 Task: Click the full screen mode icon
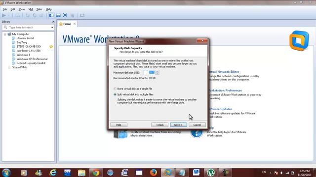click(65, 15)
